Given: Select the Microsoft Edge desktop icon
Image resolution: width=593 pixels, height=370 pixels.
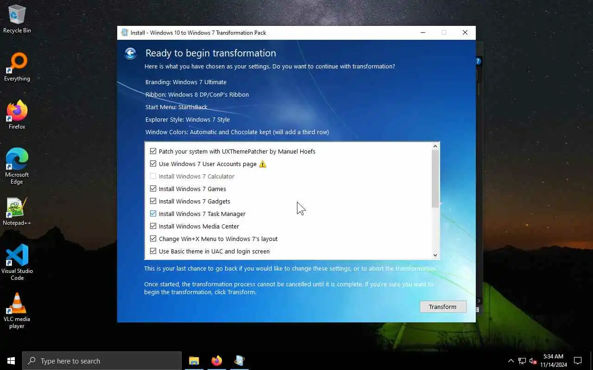Looking at the screenshot, I should (x=17, y=166).
